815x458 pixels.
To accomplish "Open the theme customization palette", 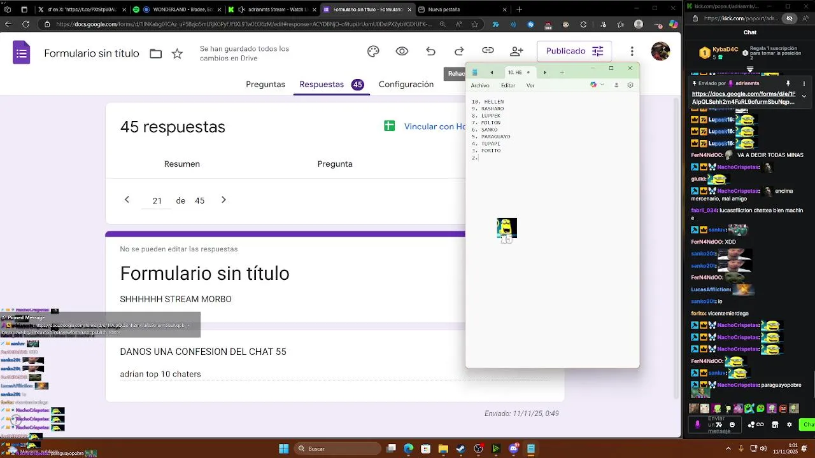I will 373,51.
